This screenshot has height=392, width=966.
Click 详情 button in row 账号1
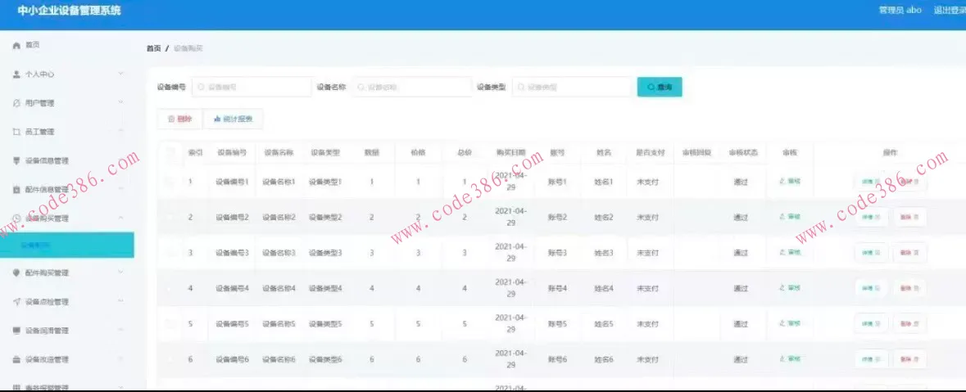871,182
